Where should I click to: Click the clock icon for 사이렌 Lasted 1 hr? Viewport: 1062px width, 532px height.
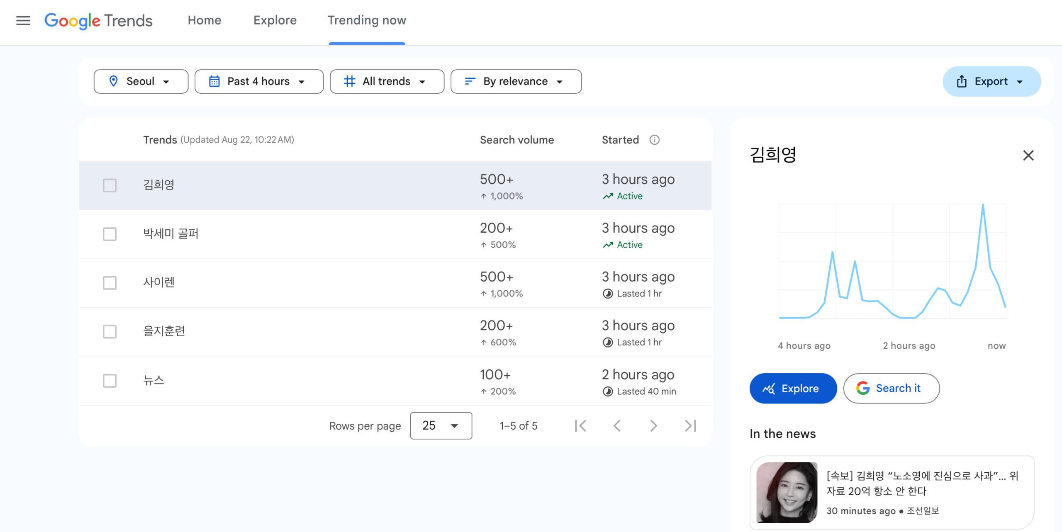(608, 294)
